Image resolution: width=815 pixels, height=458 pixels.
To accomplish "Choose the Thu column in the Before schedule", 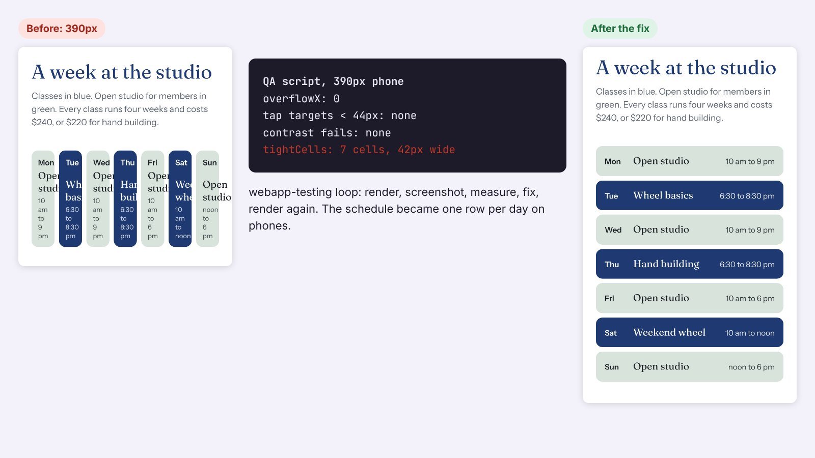I will pos(125,198).
